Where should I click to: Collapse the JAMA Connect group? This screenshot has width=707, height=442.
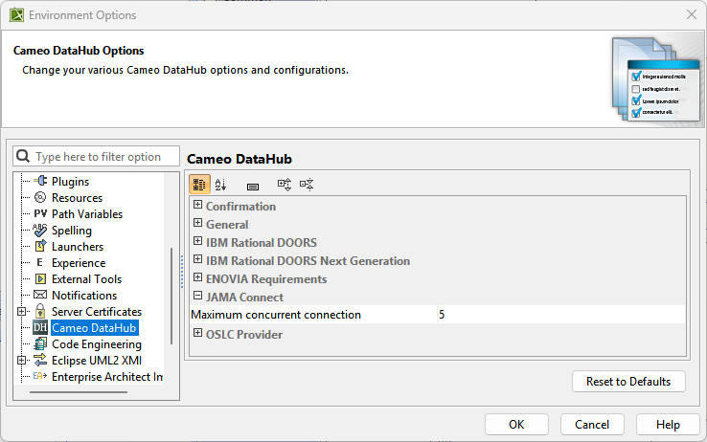198,298
